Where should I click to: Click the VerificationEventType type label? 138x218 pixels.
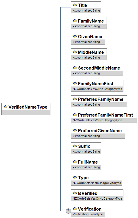click(x=88, y=214)
